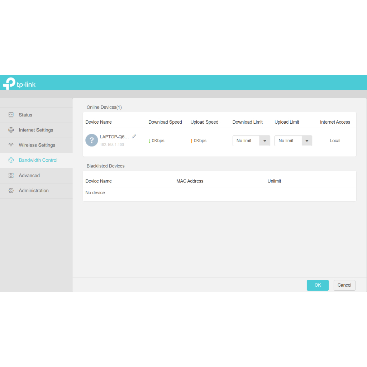This screenshot has height=367, width=367.
Task: Open the Status menu item
Action: 25,115
